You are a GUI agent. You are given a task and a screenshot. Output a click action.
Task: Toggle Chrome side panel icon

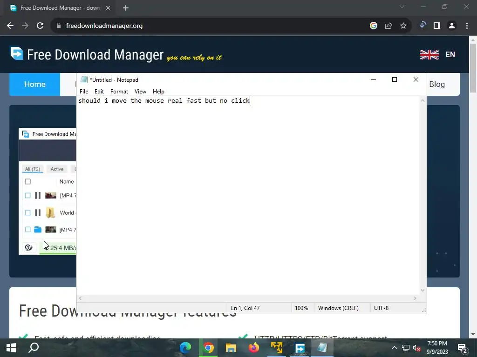point(437,26)
